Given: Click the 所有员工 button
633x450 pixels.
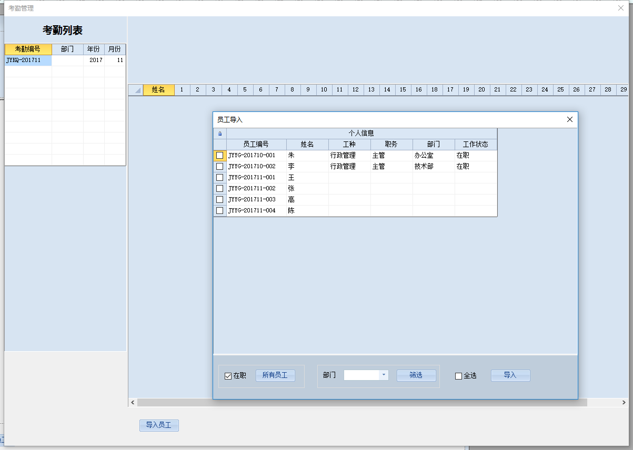Looking at the screenshot, I should (x=275, y=375).
